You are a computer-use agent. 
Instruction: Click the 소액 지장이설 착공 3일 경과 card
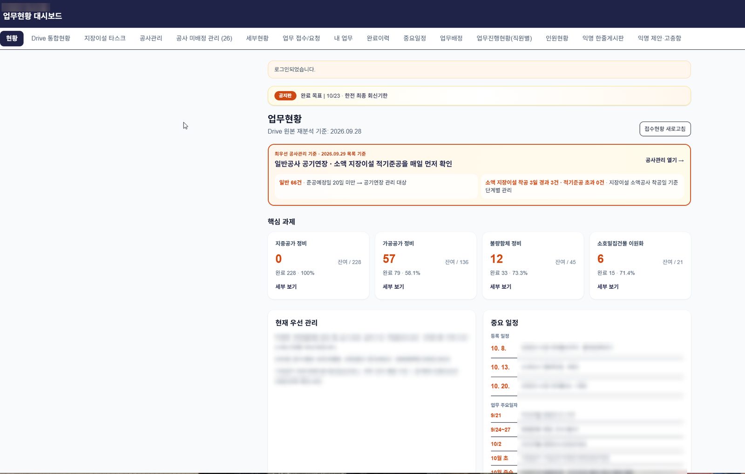(x=582, y=186)
